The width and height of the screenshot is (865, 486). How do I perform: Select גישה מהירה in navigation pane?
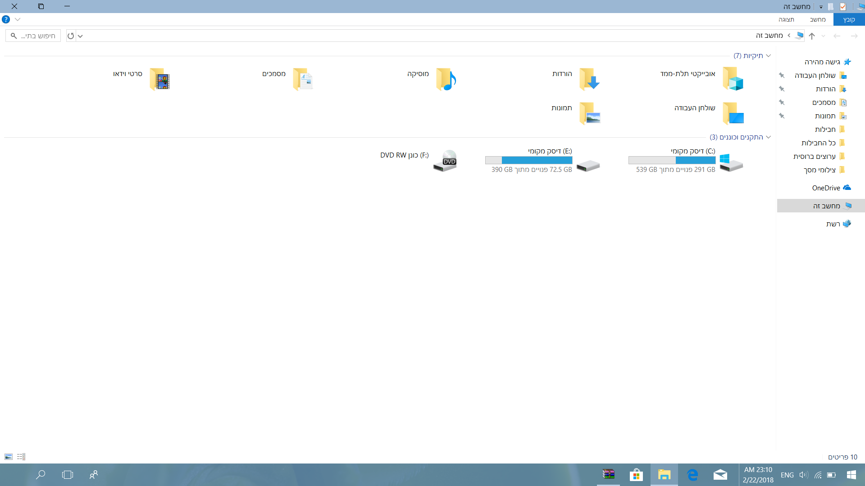pos(828,62)
